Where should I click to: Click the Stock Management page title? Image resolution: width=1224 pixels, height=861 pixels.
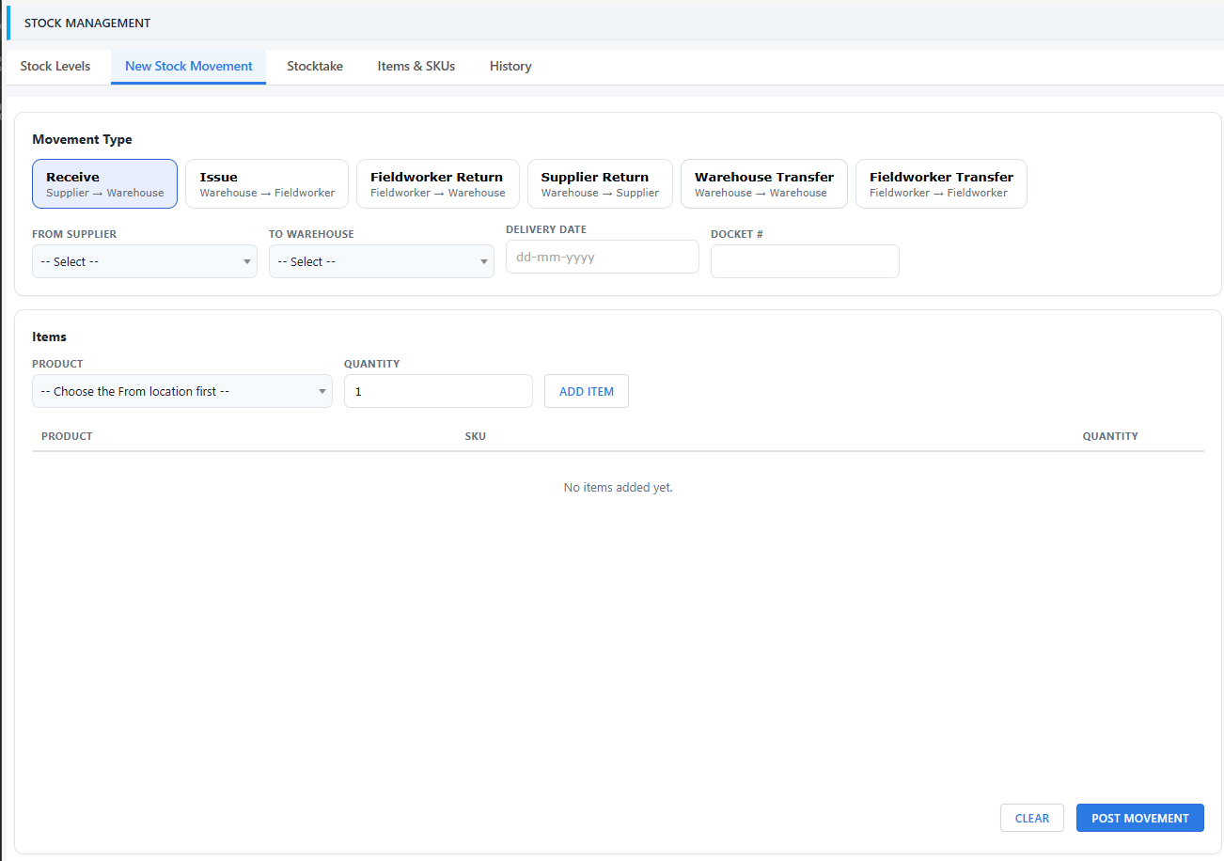[87, 23]
